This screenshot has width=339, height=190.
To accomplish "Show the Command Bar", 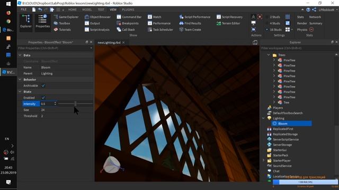I will click(129, 17).
